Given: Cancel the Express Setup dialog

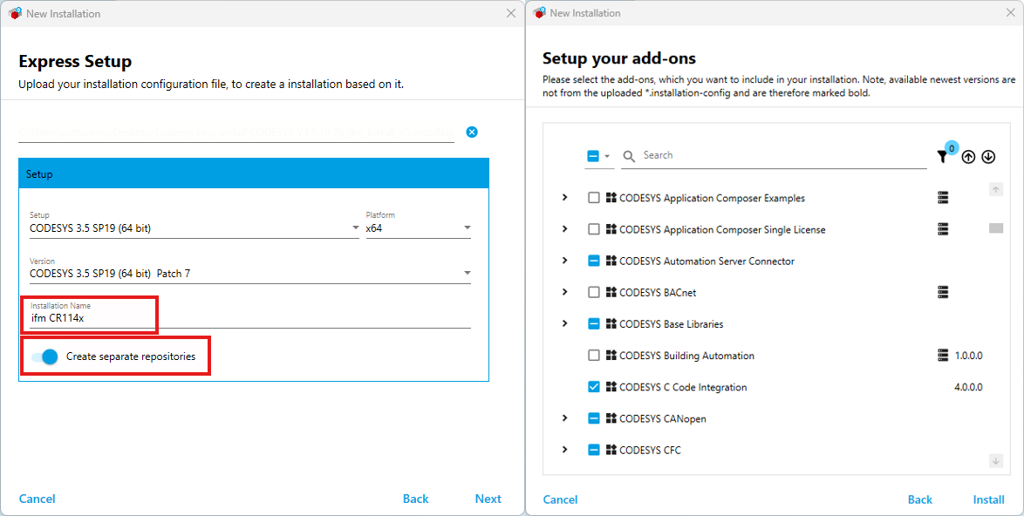Looking at the screenshot, I should (x=38, y=499).
